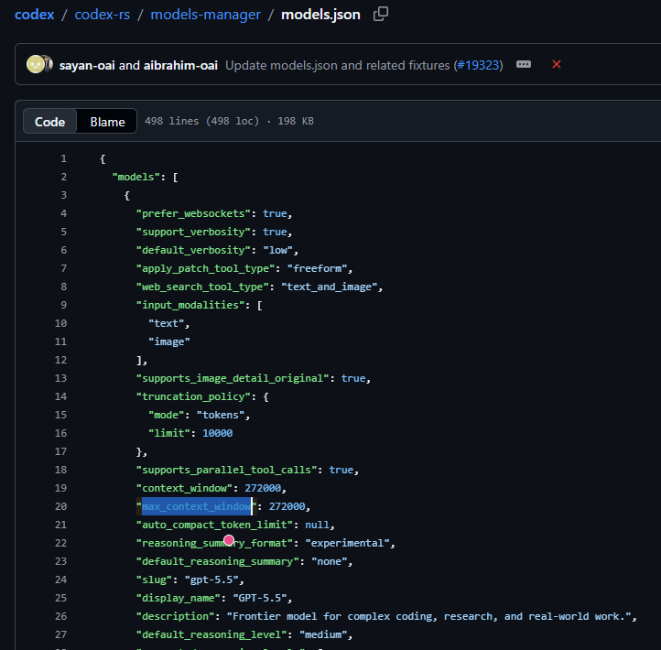Click the "tokens" value text
This screenshot has height=650, width=661.
coord(221,416)
